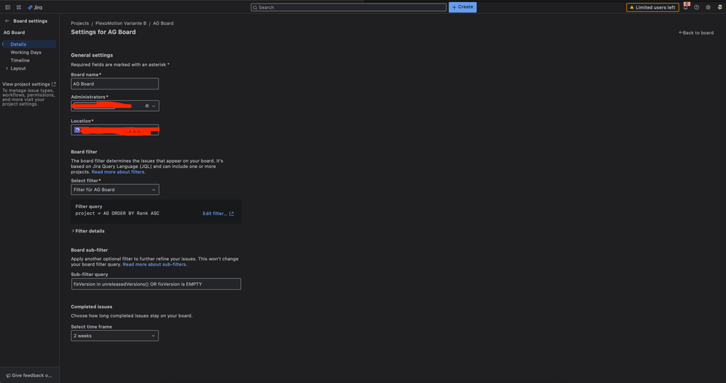Clear the Administrators field with x icon
This screenshot has width=726, height=383.
(147, 106)
